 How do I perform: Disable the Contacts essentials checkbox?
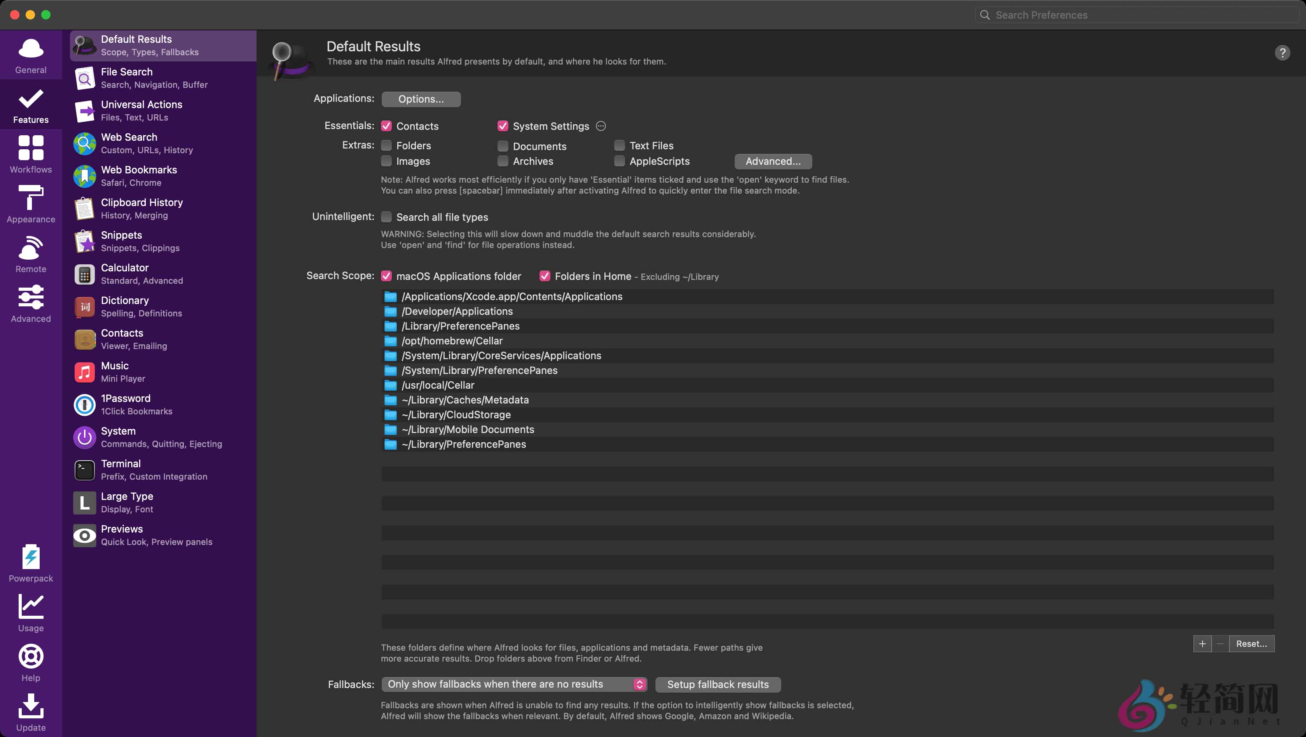click(x=386, y=126)
